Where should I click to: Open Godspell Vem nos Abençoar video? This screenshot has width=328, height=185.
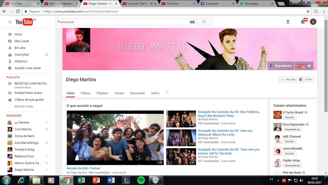tap(225, 133)
